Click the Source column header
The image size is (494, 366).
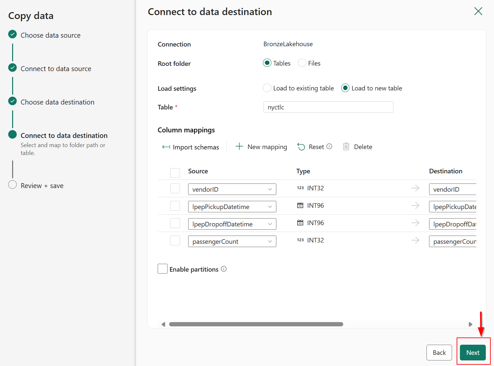coord(198,171)
